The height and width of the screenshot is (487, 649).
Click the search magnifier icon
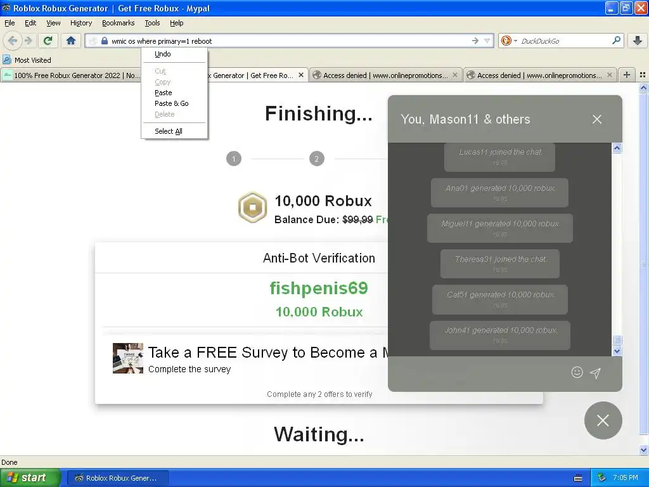click(x=616, y=40)
